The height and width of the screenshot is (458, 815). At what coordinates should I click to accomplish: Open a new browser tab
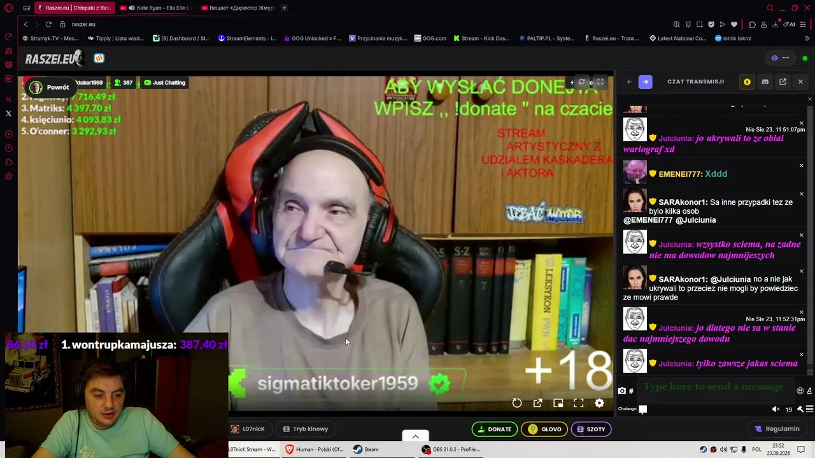[x=284, y=8]
